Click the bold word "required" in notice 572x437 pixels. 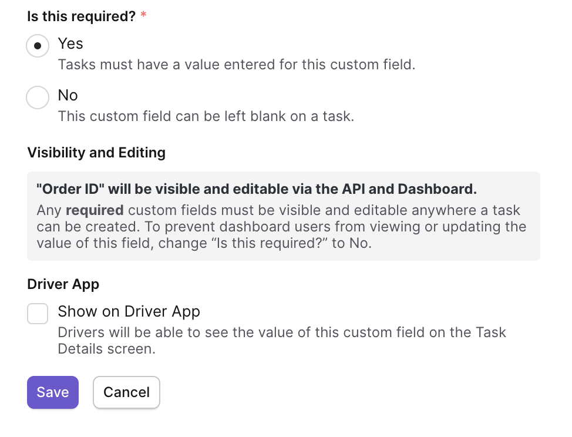(95, 210)
